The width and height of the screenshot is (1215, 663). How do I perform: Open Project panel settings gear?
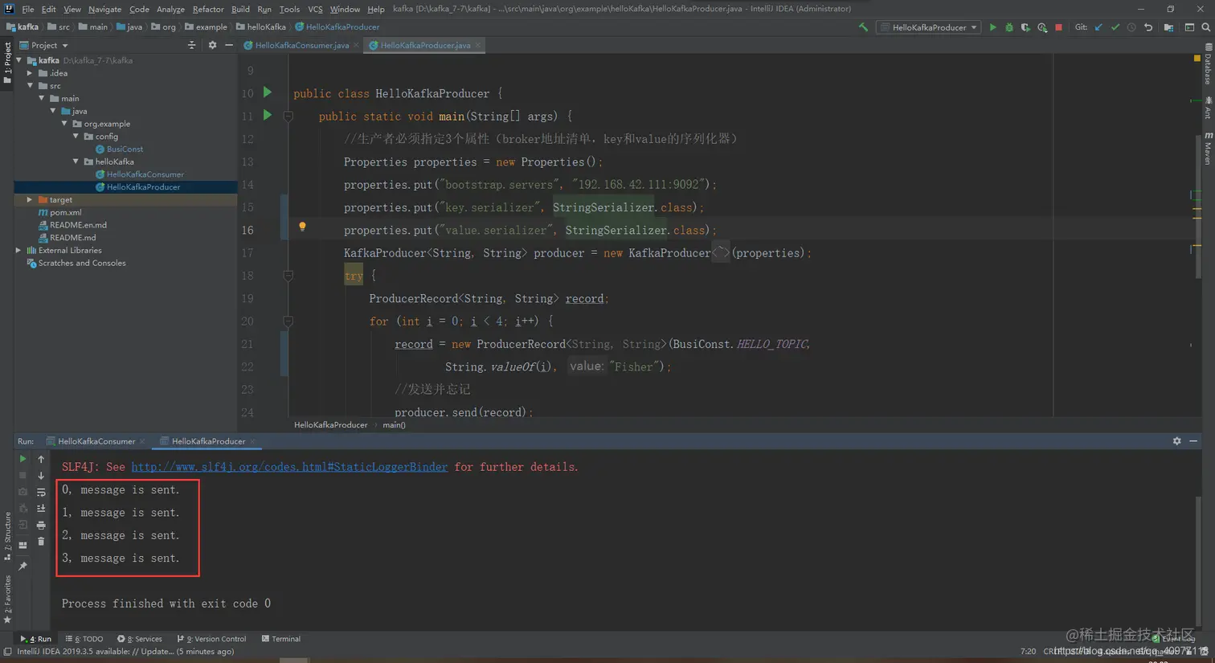click(x=212, y=45)
